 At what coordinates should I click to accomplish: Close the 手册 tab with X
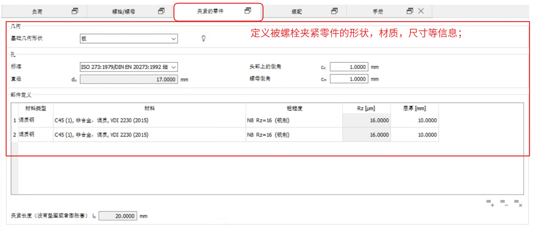[x=421, y=11]
